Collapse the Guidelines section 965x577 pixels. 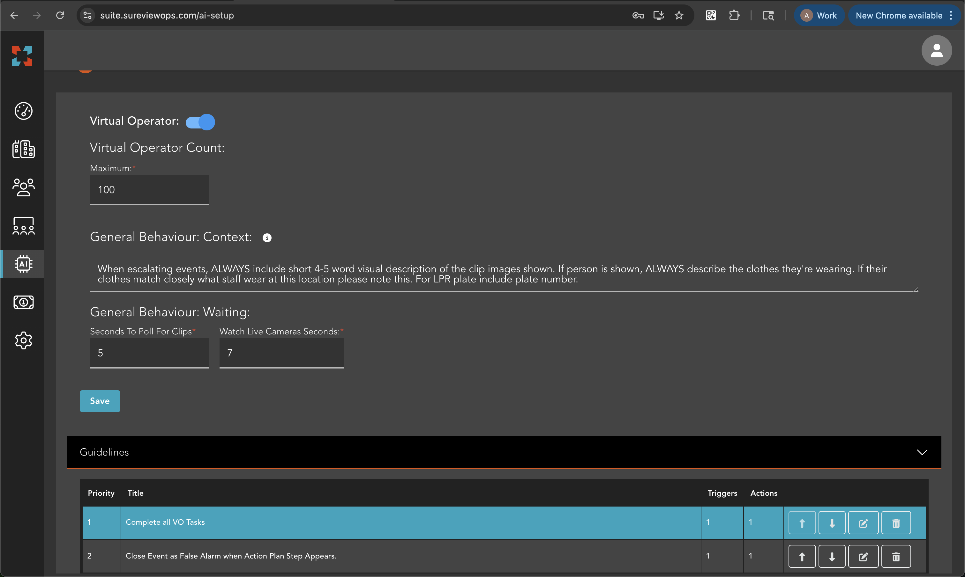coord(922,452)
